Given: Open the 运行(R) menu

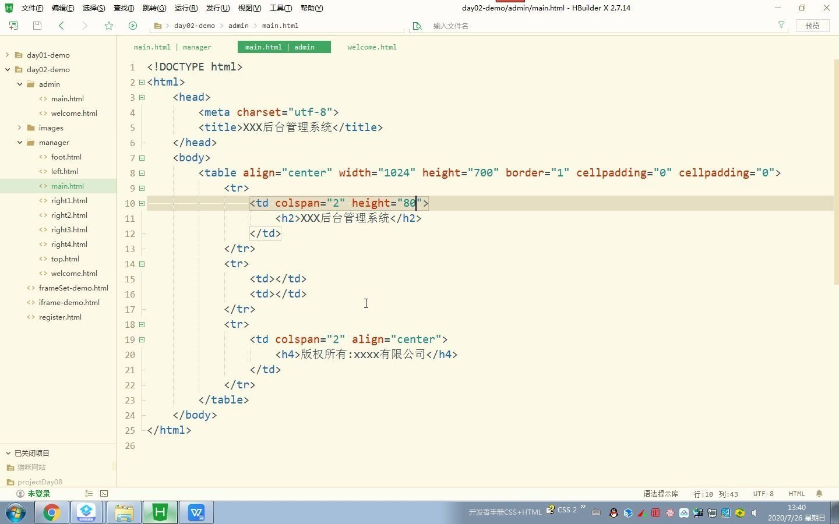Looking at the screenshot, I should click(x=186, y=8).
